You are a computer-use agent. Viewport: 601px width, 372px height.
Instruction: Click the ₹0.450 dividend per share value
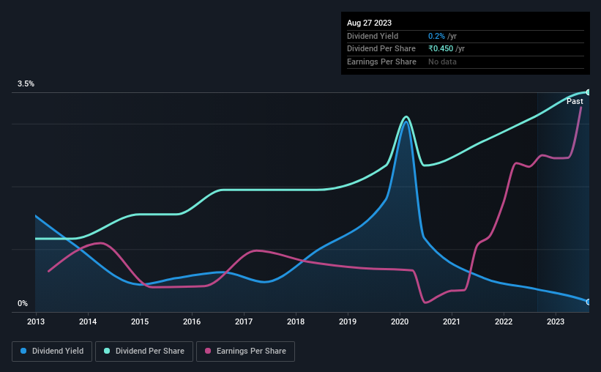(x=441, y=48)
